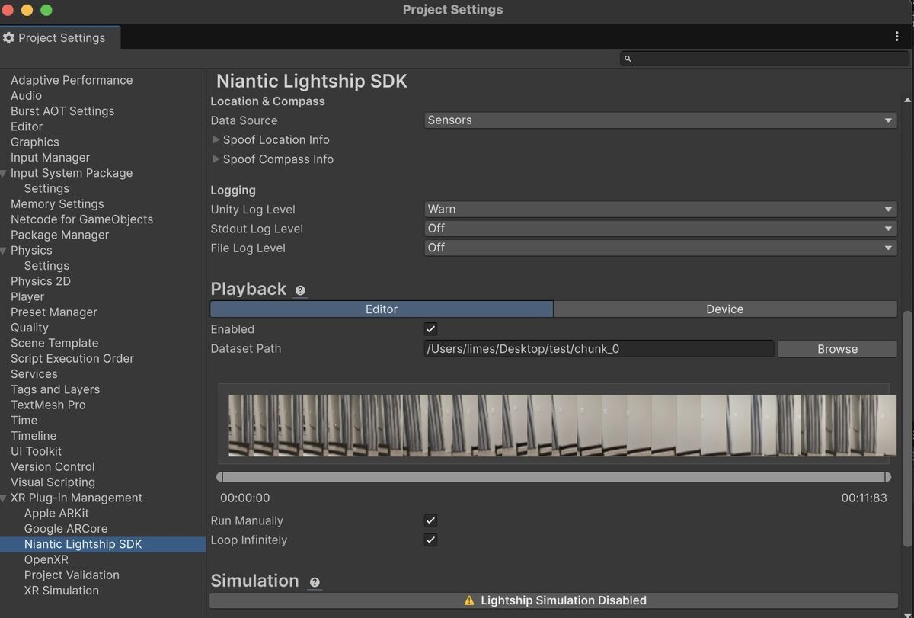The image size is (914, 618).
Task: Select Adaptive Performance in the sidebar
Action: tap(72, 80)
